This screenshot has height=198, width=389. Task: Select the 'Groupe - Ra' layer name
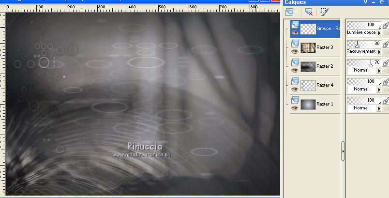[x=328, y=29]
